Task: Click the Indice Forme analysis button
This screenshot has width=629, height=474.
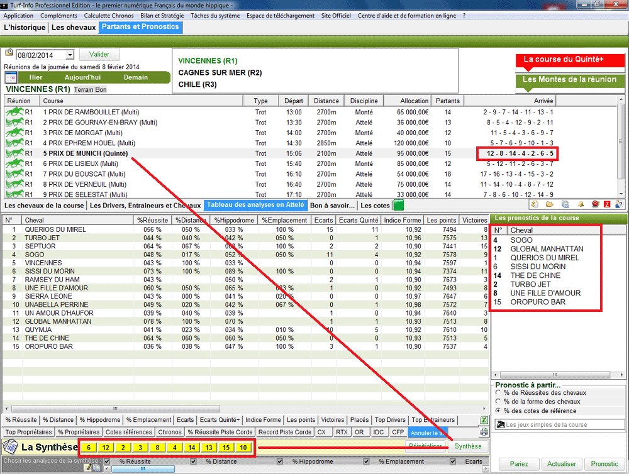Action: 263,420
